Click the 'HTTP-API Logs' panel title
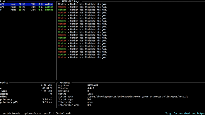The width and height of the screenshot is (205, 115). pyautogui.click(x=71, y=1)
